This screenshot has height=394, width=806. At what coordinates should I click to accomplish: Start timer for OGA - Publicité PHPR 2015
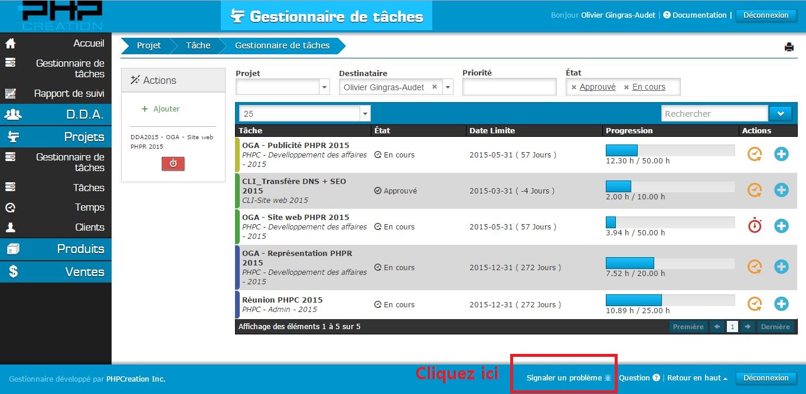click(x=754, y=155)
